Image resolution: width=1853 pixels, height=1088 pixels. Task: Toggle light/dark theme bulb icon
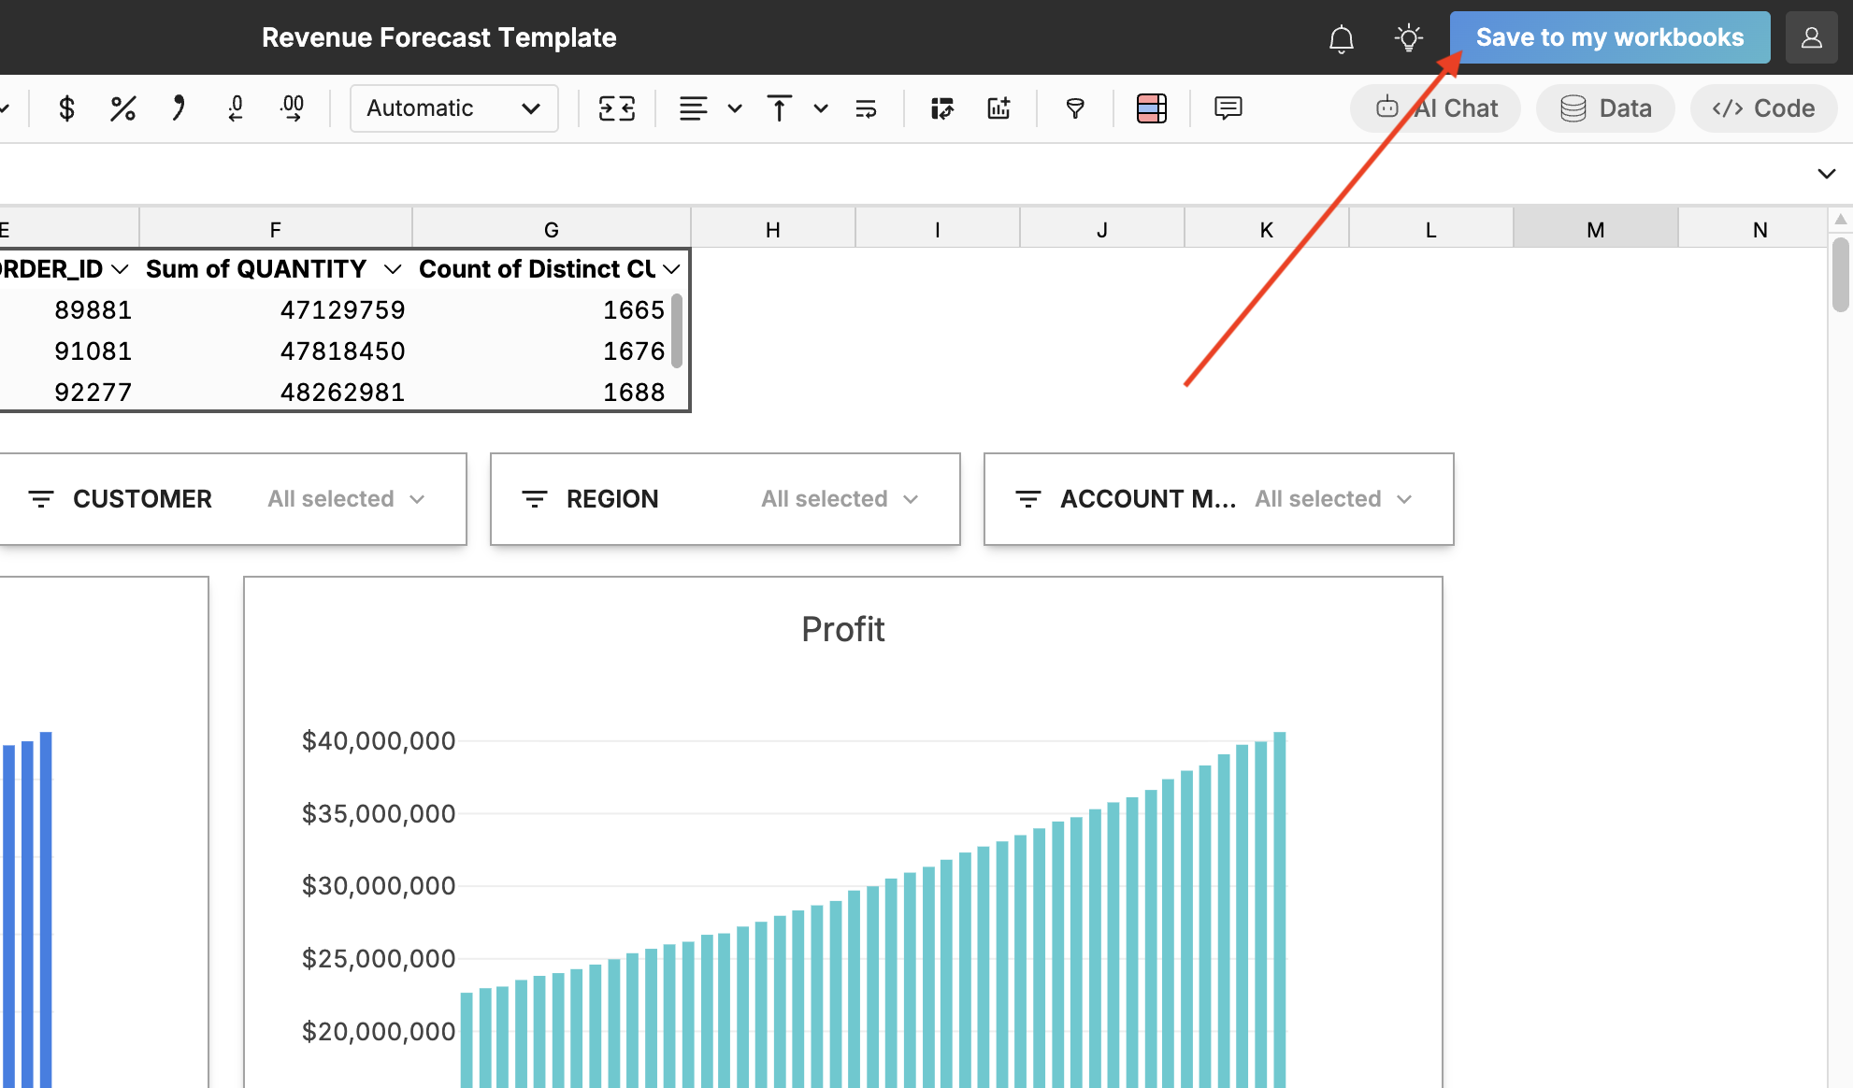point(1408,37)
